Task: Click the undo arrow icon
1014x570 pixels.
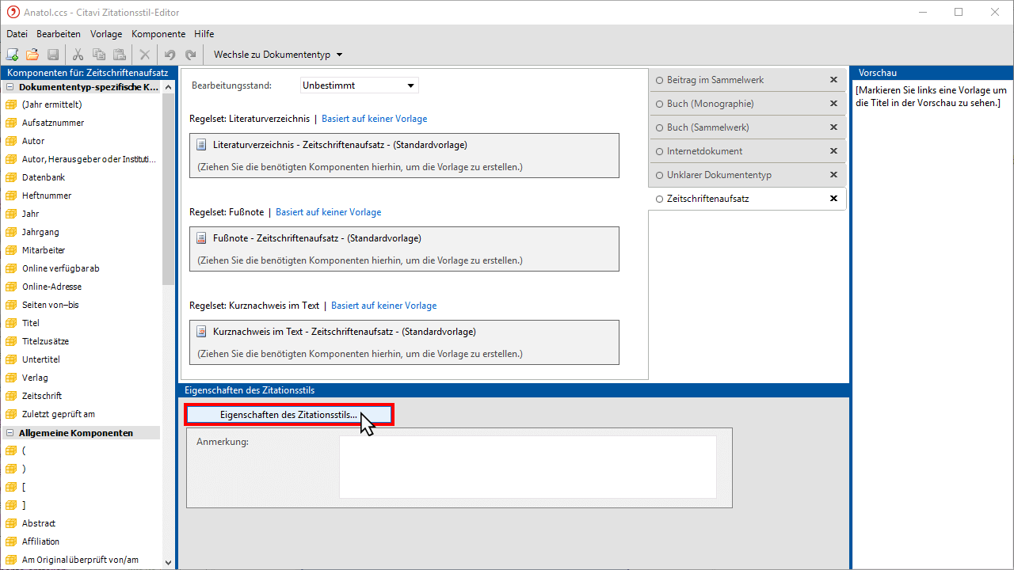Action: (170, 55)
